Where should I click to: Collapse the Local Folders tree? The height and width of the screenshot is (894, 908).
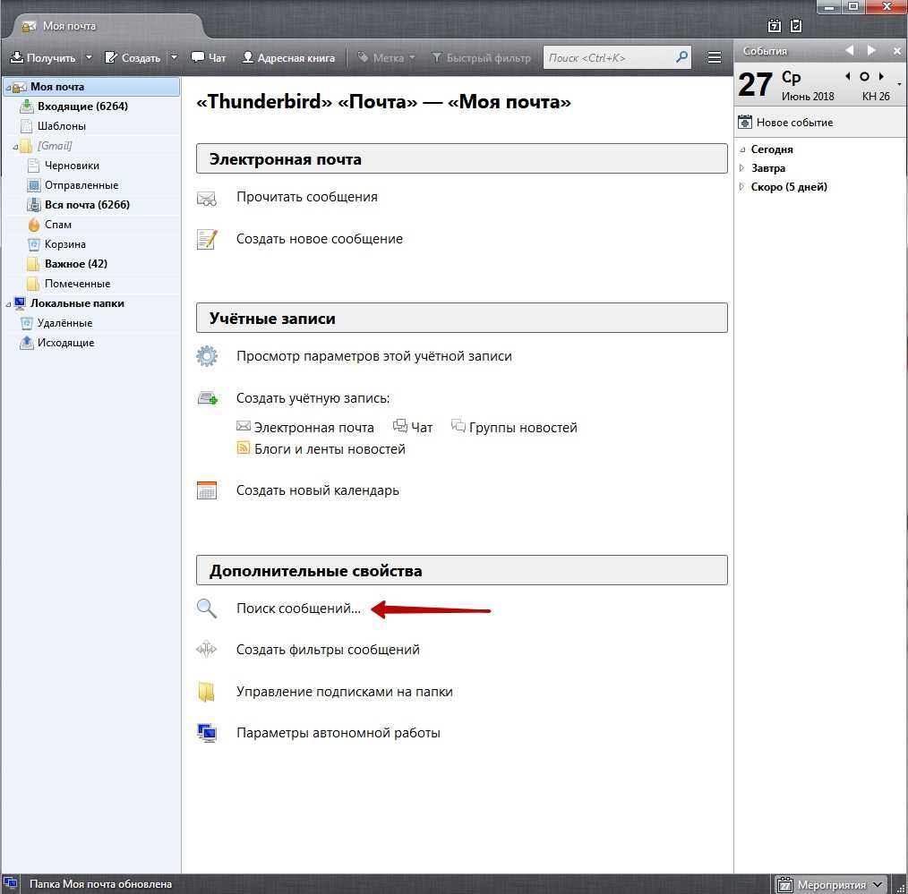[8, 304]
